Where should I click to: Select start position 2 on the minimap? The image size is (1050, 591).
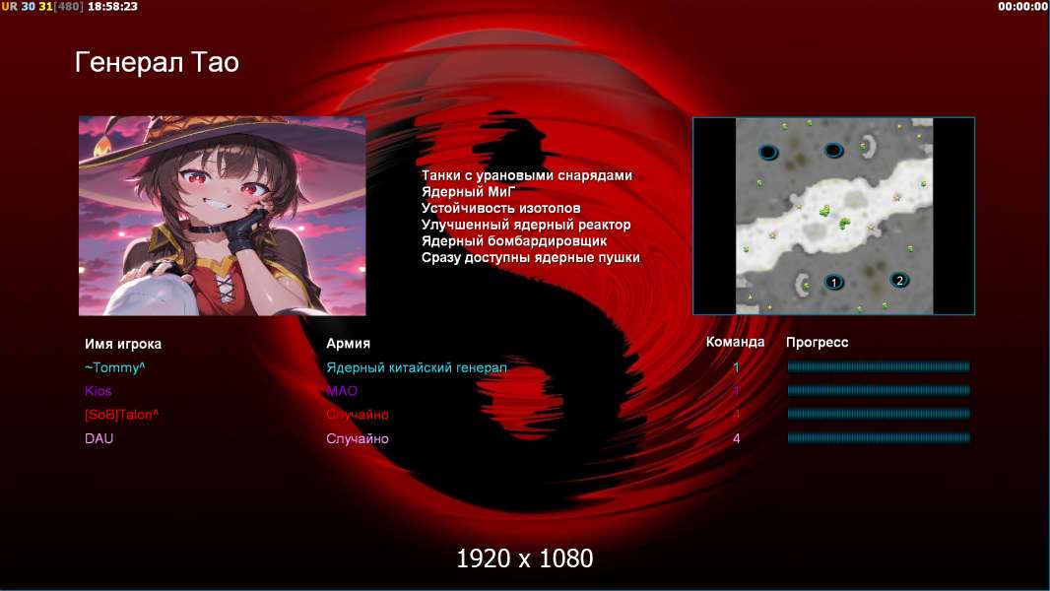pos(899,280)
